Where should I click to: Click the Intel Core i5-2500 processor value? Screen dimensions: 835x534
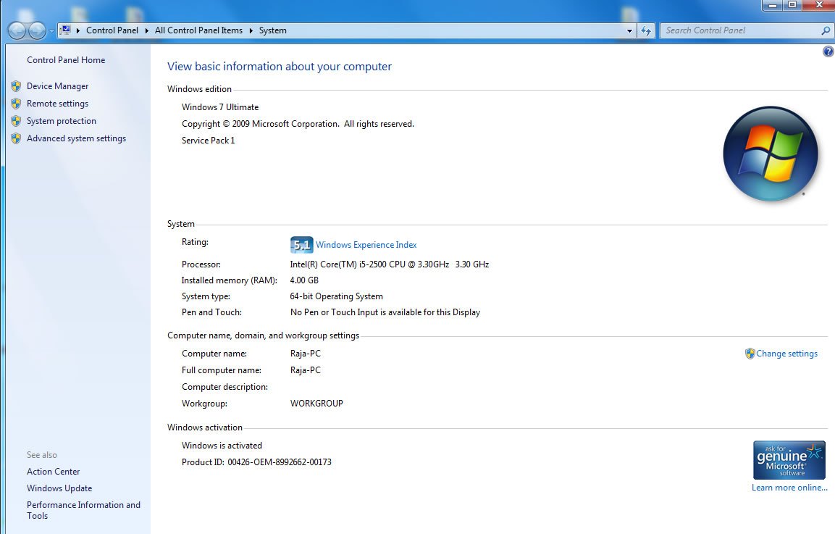point(390,264)
